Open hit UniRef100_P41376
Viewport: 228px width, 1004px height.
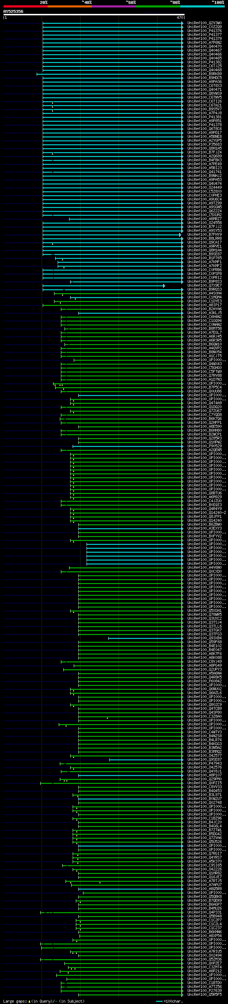204,31
